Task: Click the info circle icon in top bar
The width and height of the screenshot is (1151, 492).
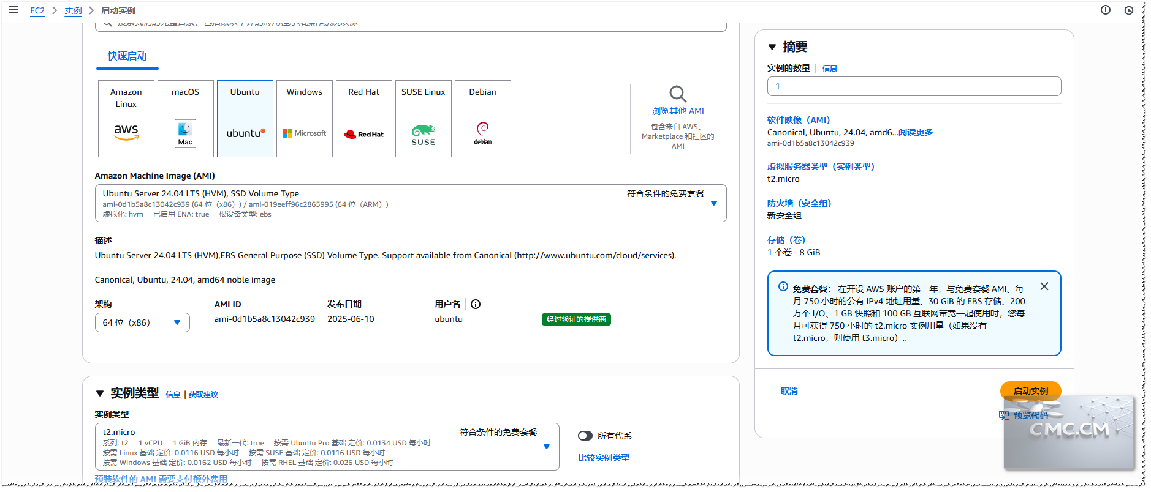Action: (x=1106, y=10)
